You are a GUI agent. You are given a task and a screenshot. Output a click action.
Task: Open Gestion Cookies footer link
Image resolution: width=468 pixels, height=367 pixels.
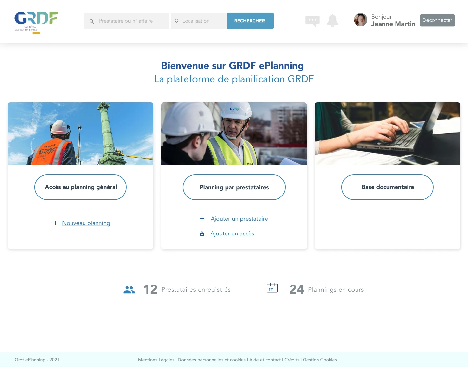(x=320, y=360)
